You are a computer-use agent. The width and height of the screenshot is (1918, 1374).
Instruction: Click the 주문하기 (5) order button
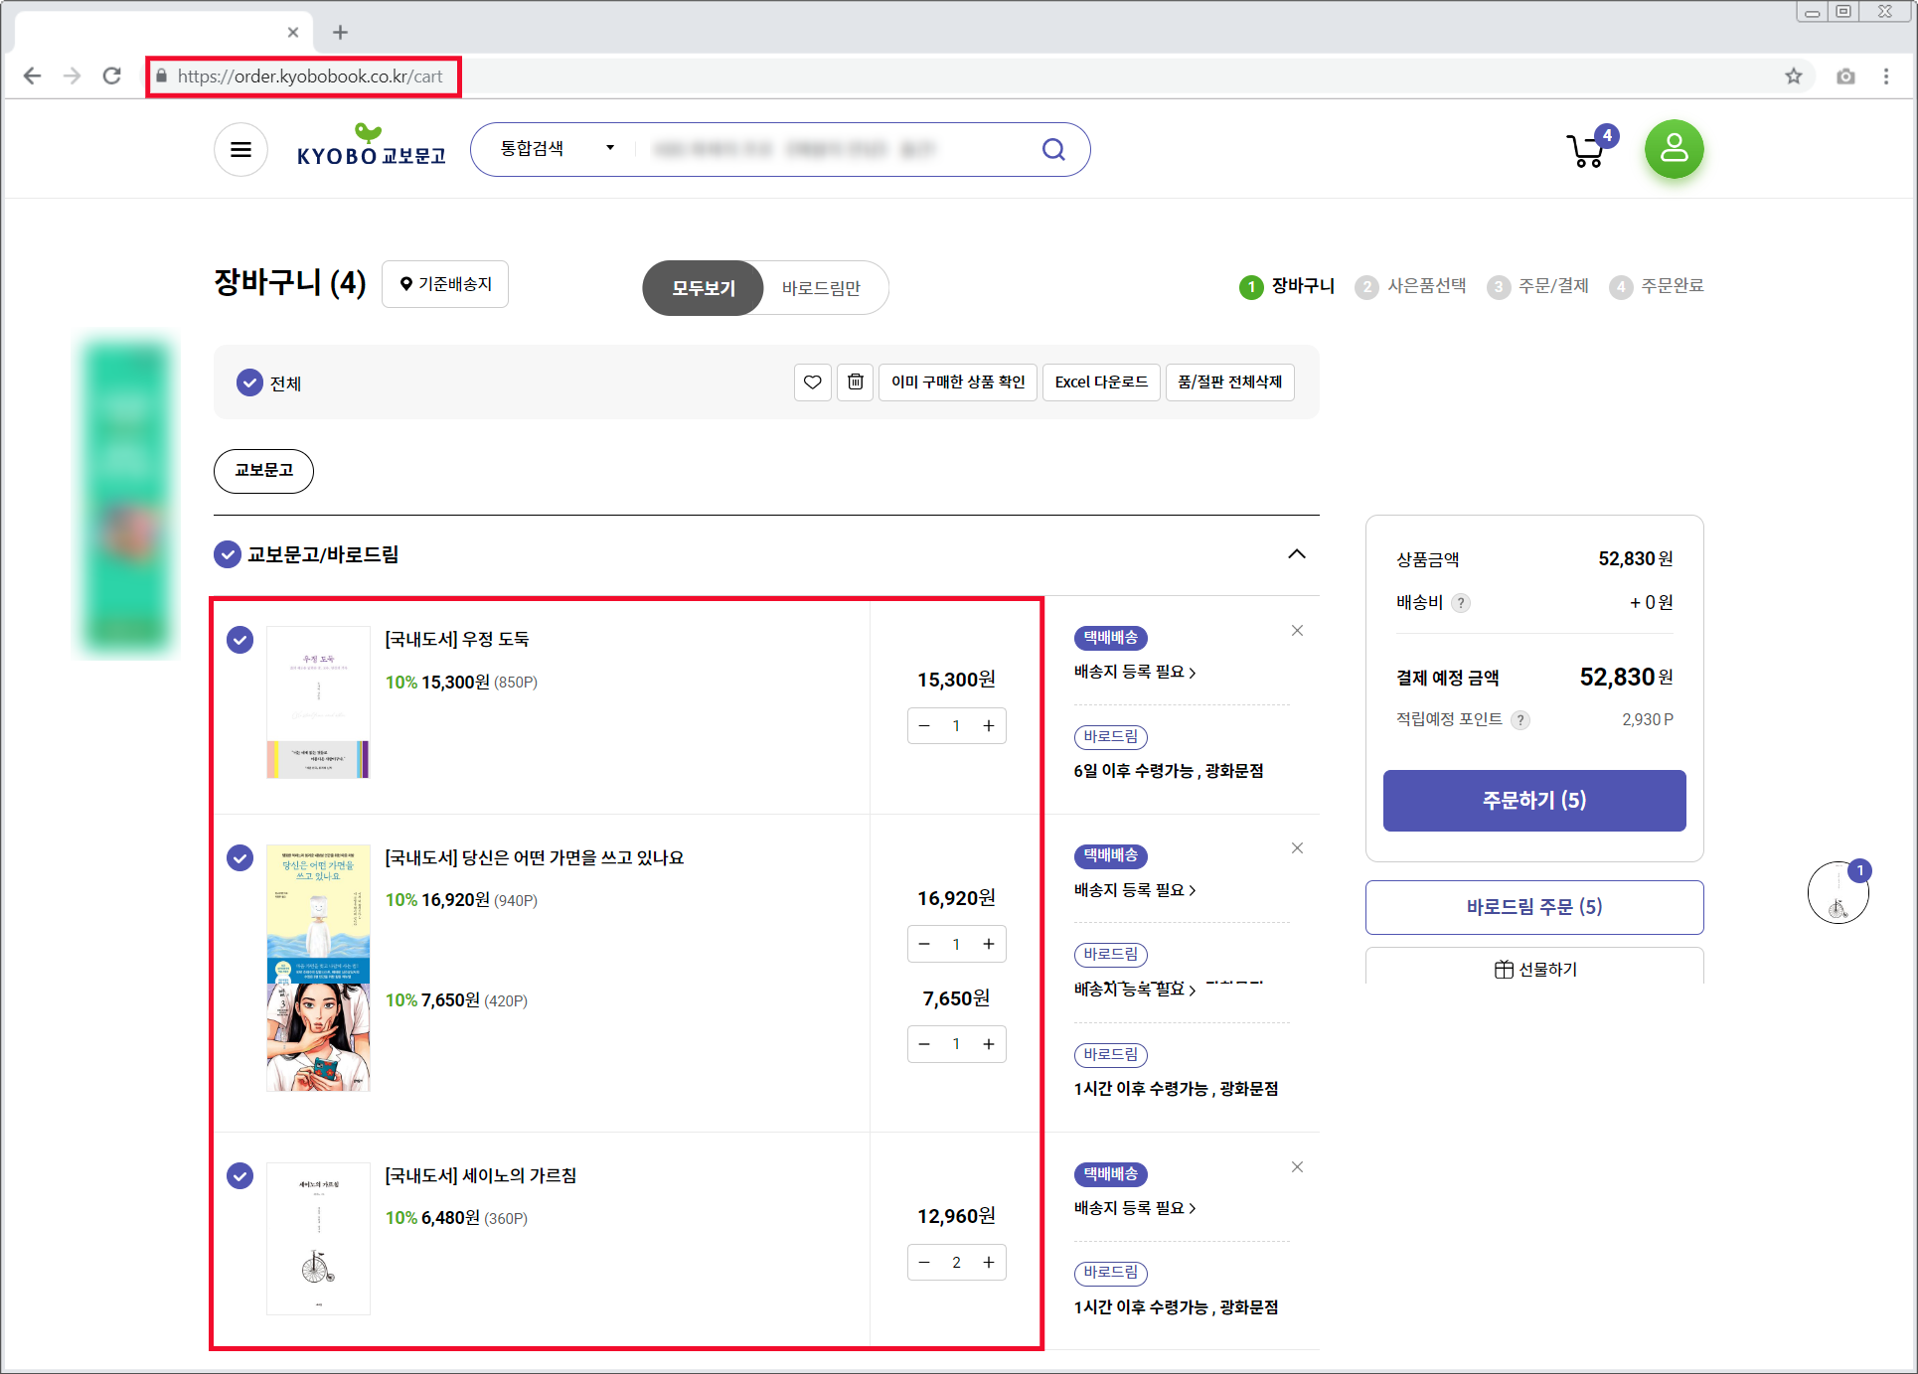(x=1533, y=801)
